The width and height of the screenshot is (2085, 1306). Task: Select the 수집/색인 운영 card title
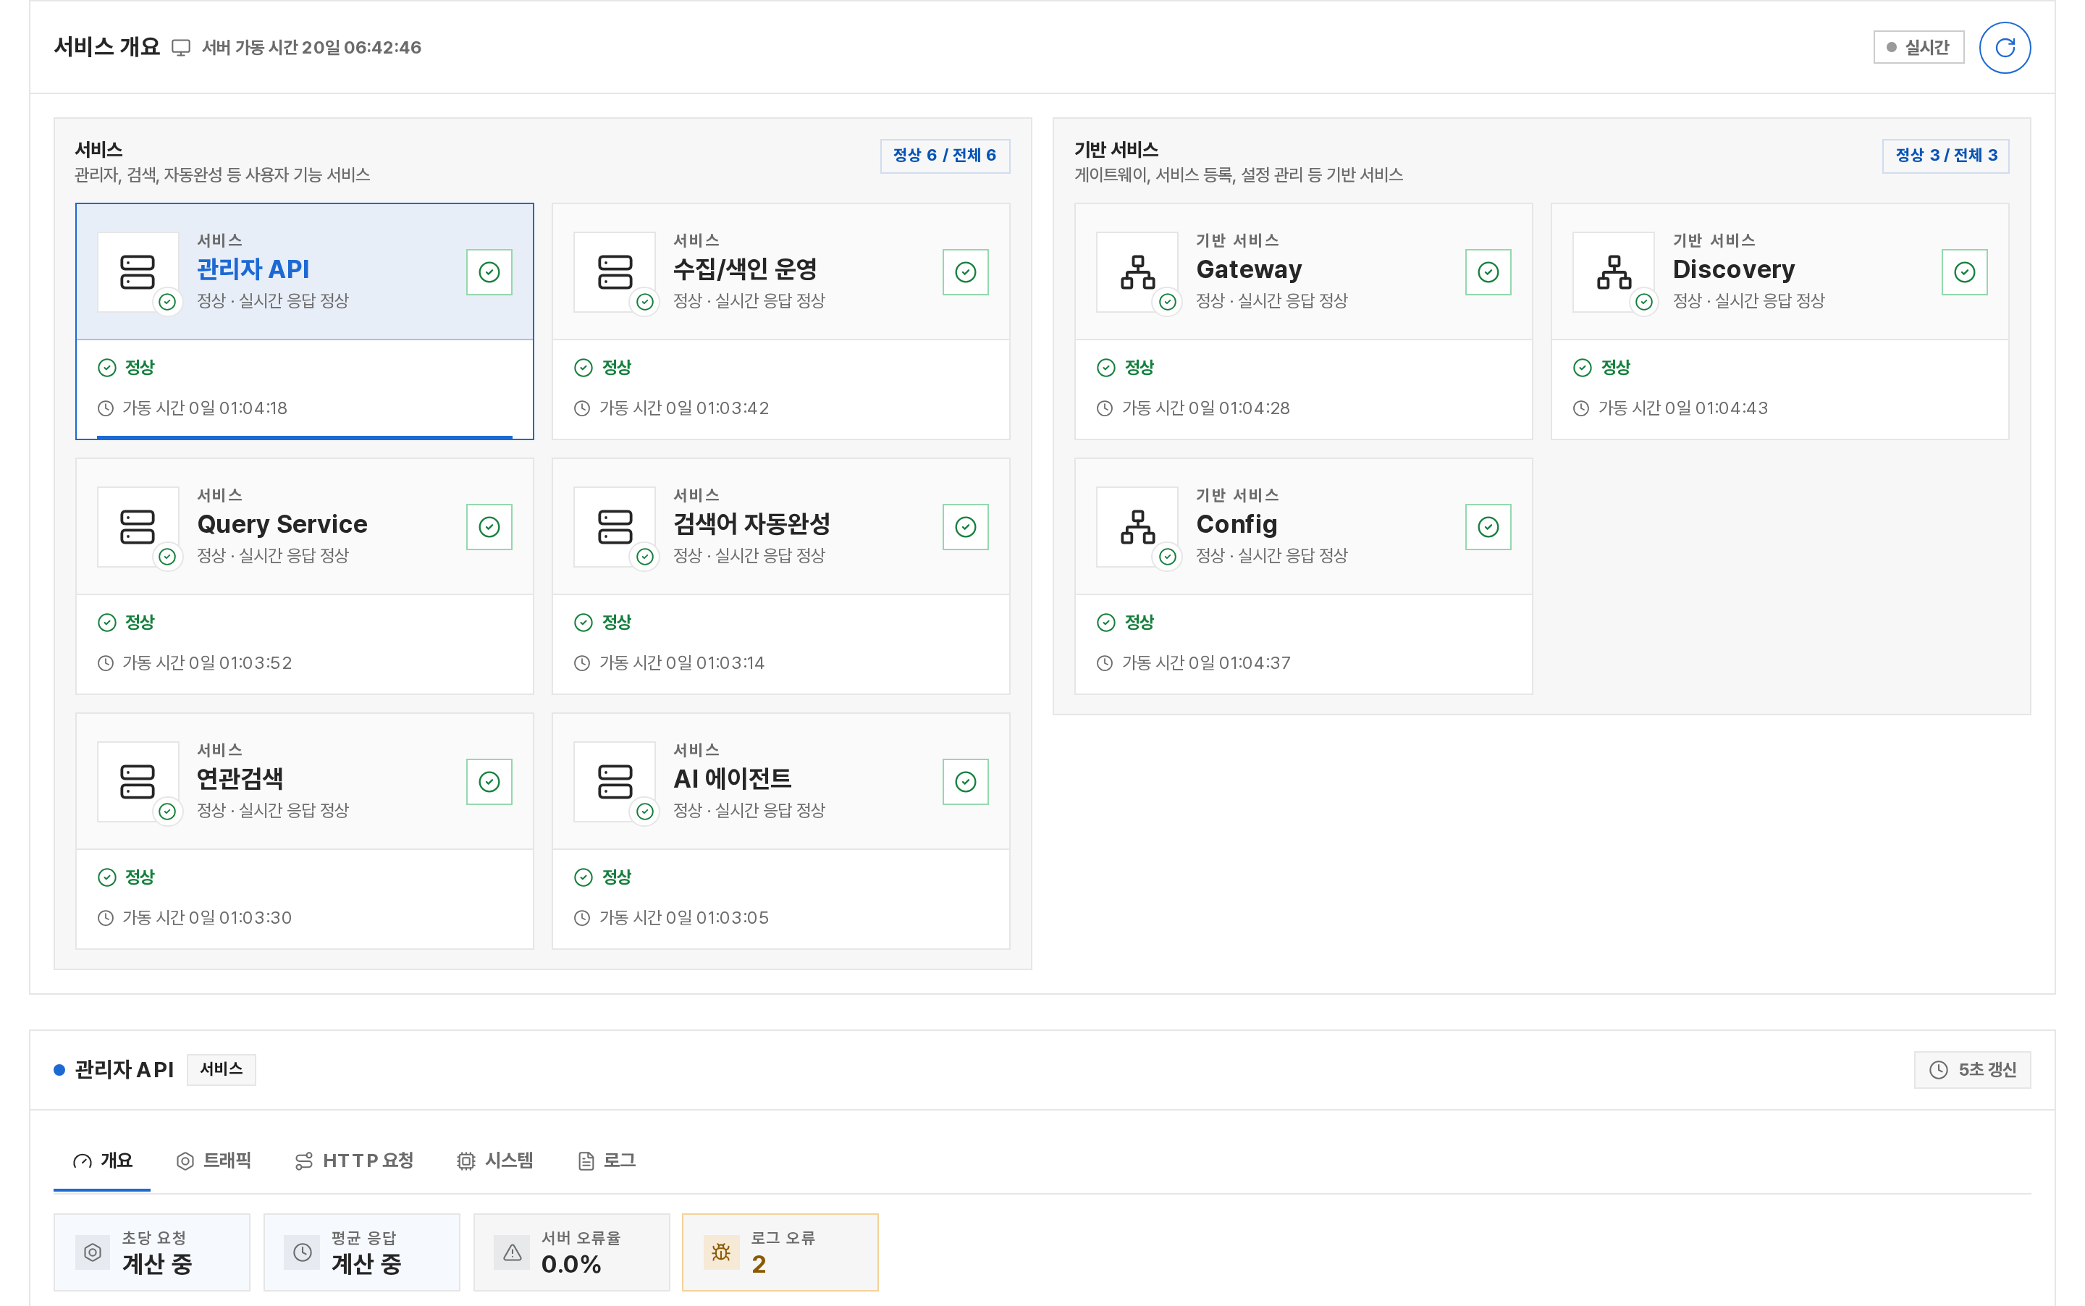746,269
